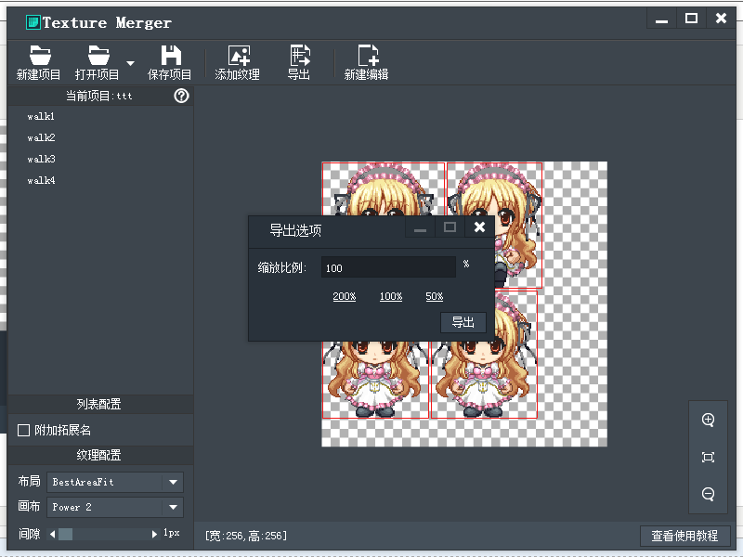Decrease 间隙 with the left arrow
The width and height of the screenshot is (743, 557).
(x=52, y=535)
